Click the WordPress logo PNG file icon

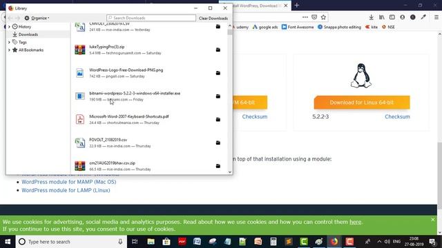(x=80, y=73)
